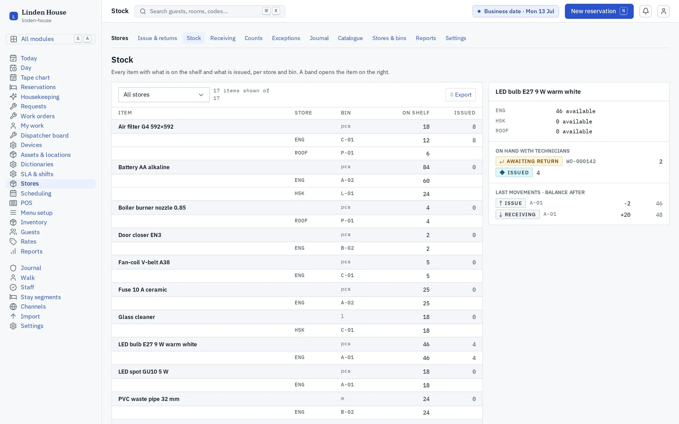
Task: Open the Stores & bins tab
Action: [389, 38]
